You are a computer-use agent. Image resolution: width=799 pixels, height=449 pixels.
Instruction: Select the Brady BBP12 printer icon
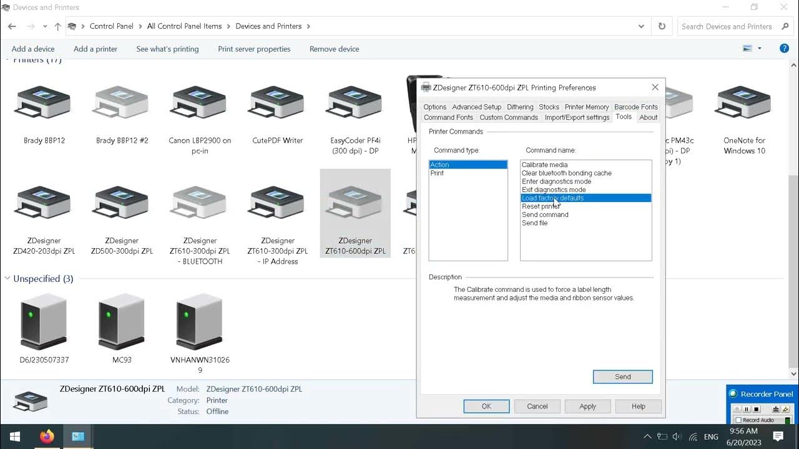pyautogui.click(x=44, y=104)
